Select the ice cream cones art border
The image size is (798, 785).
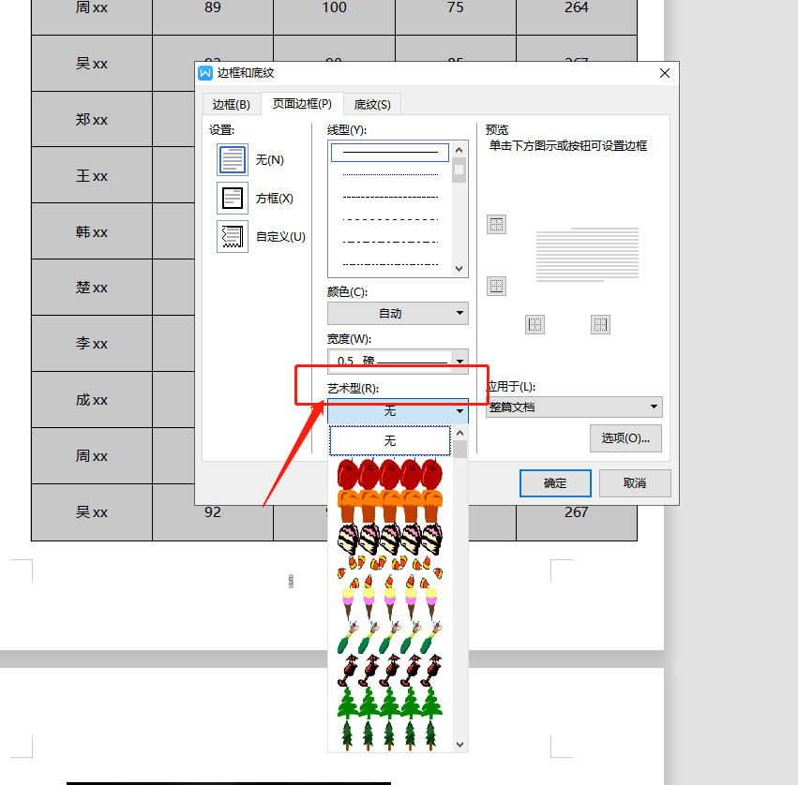(389, 597)
